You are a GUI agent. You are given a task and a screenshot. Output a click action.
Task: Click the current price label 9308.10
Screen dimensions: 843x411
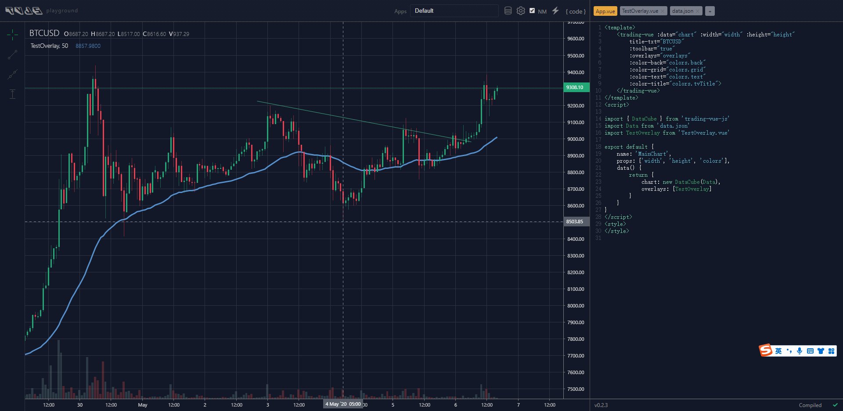576,87
